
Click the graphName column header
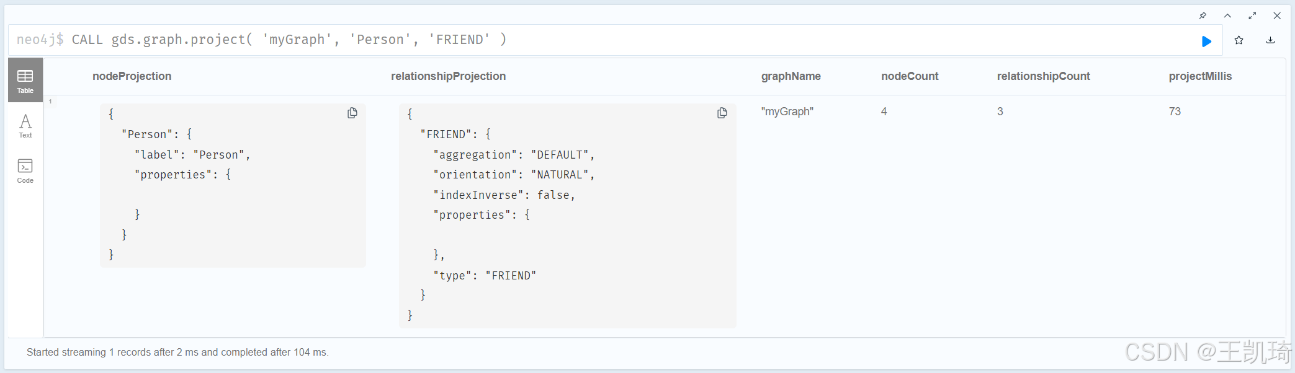[791, 76]
